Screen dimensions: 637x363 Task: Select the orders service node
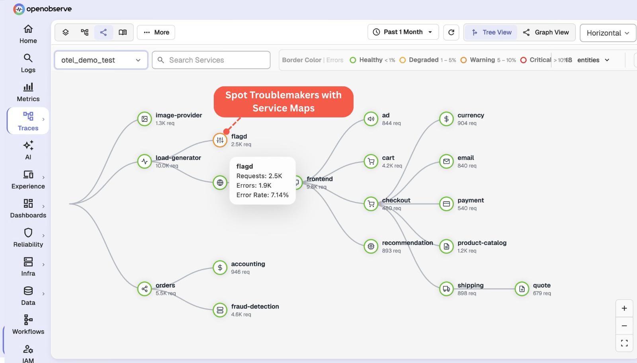pyautogui.click(x=145, y=289)
